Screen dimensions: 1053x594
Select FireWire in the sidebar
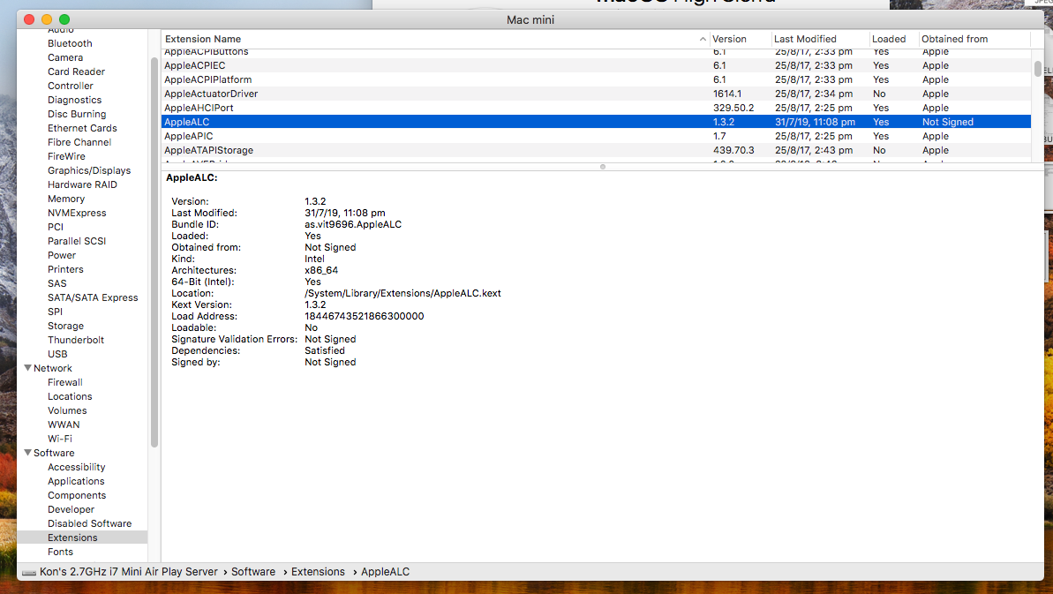(x=66, y=155)
